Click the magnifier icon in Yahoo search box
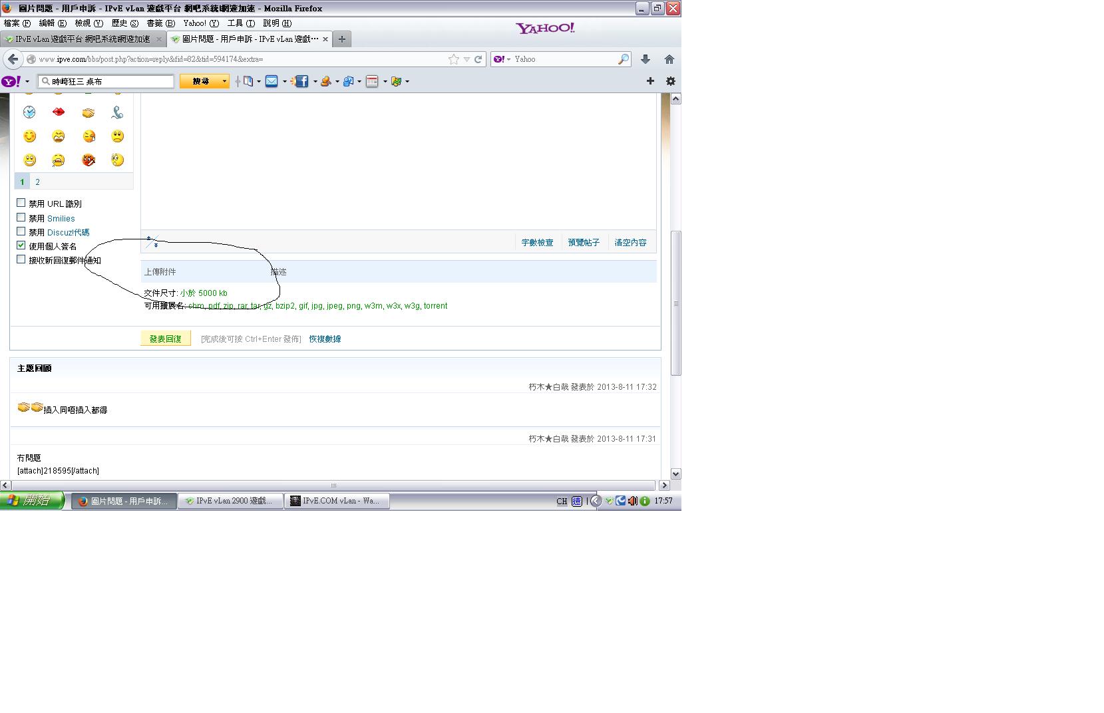Image resolution: width=1104 pixels, height=713 pixels. point(624,59)
